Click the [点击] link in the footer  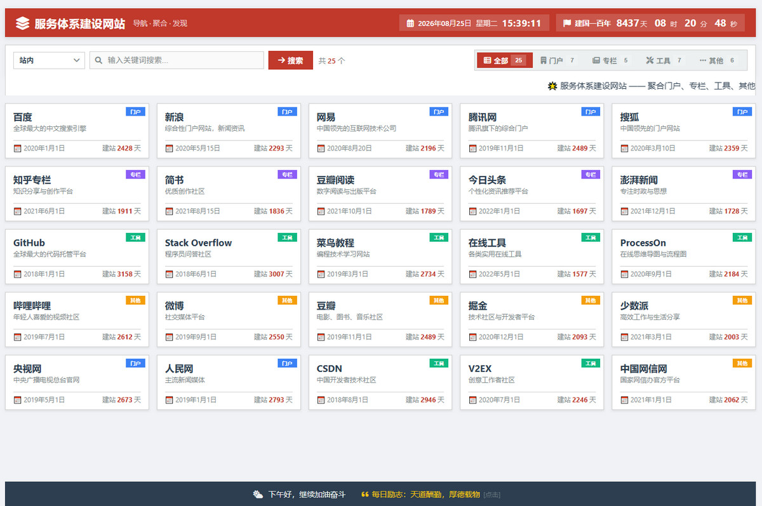[x=491, y=495]
